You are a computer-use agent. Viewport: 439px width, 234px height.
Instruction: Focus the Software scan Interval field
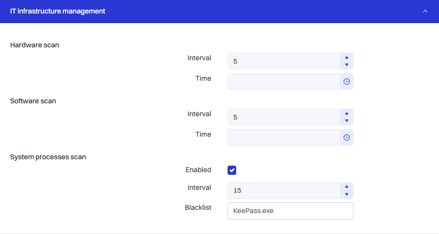point(284,117)
